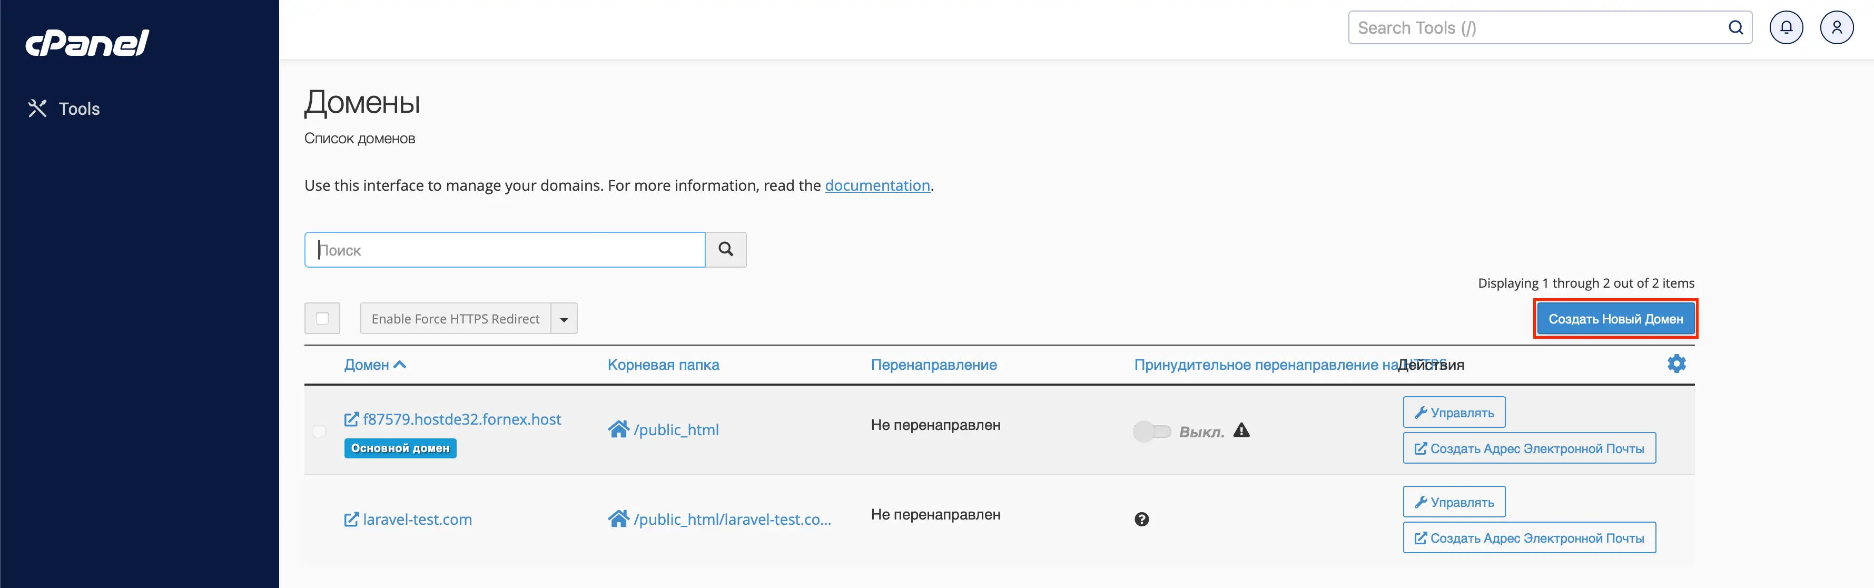Click into the Поиск domain search field
The height and width of the screenshot is (588, 1874).
505,250
